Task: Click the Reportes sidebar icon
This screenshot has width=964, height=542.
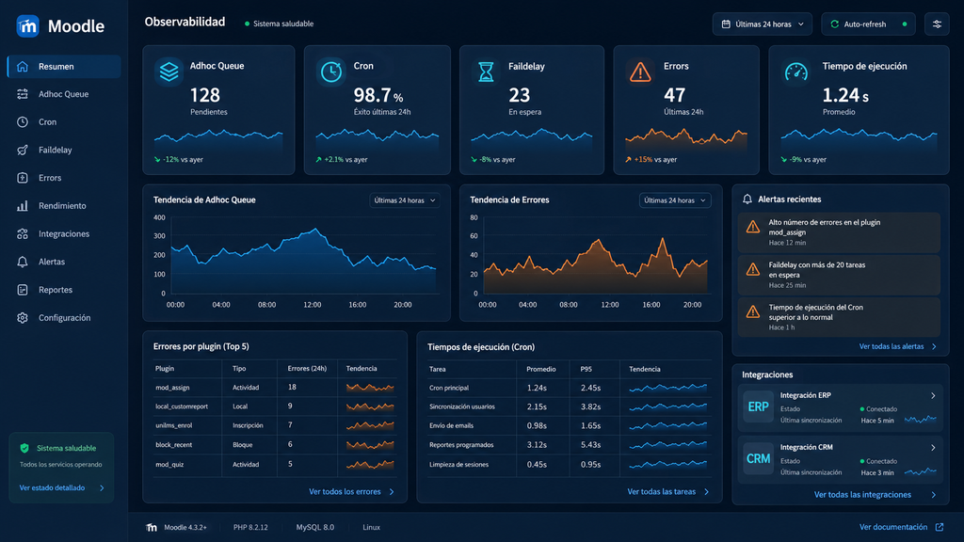Action: coord(23,290)
